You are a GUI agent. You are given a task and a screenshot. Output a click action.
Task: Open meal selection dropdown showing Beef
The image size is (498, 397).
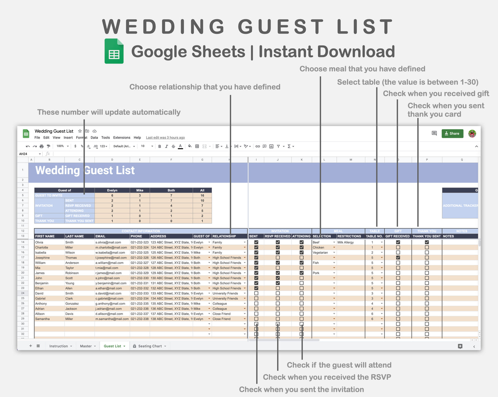(x=334, y=242)
